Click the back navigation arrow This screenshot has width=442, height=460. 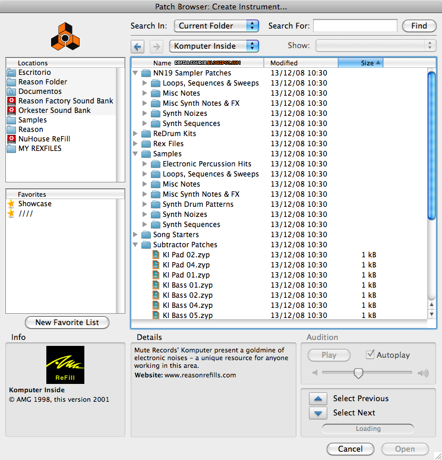pos(137,46)
